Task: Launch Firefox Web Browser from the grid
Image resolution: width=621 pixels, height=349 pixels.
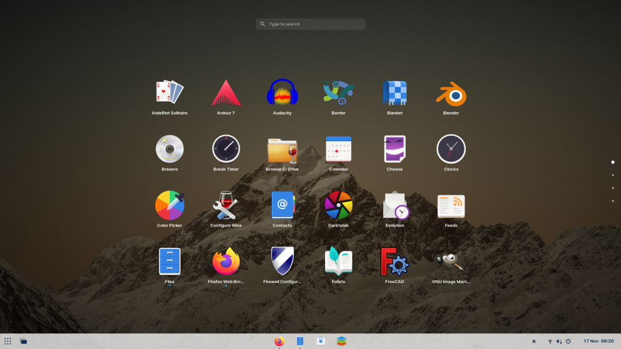Action: (x=226, y=261)
